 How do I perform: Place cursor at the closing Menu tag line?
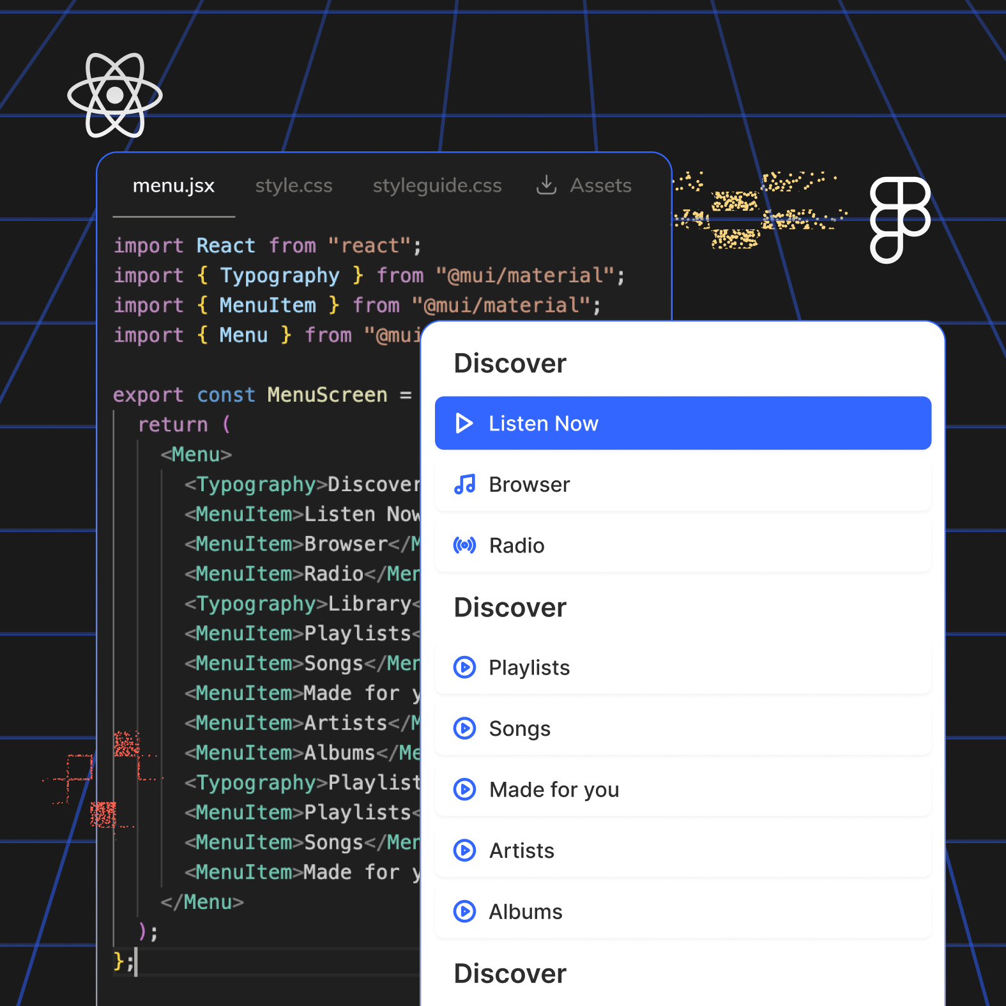click(202, 902)
